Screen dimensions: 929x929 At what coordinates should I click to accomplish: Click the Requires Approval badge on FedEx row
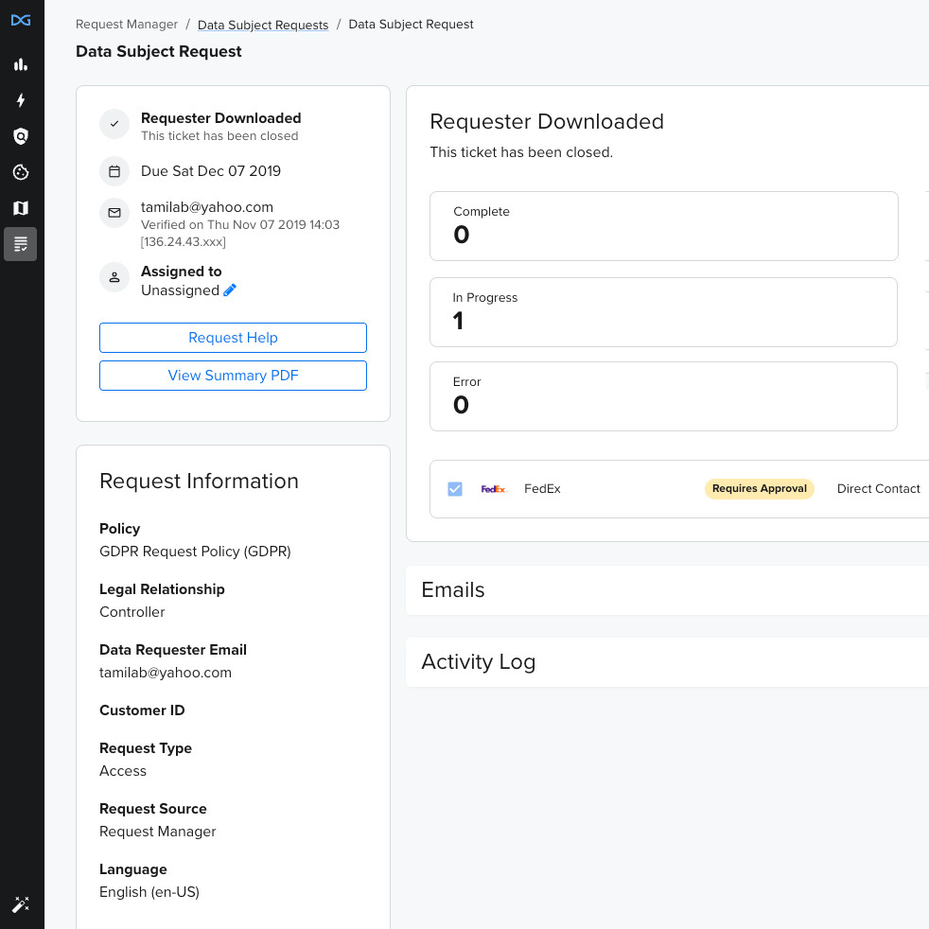(759, 488)
